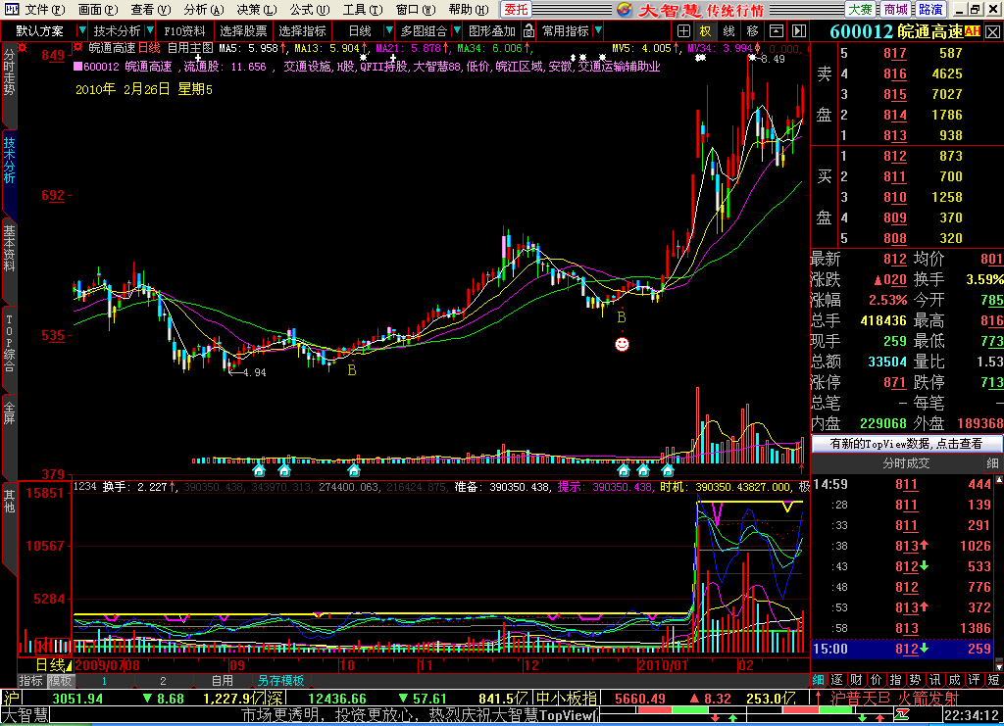Click the 路演 button in title bar
This screenshot has width=1004, height=726.
pyautogui.click(x=929, y=10)
